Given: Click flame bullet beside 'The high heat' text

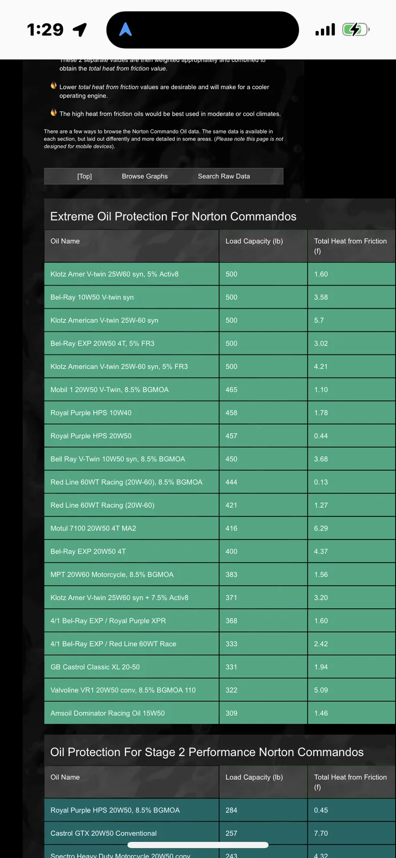Looking at the screenshot, I should [54, 113].
